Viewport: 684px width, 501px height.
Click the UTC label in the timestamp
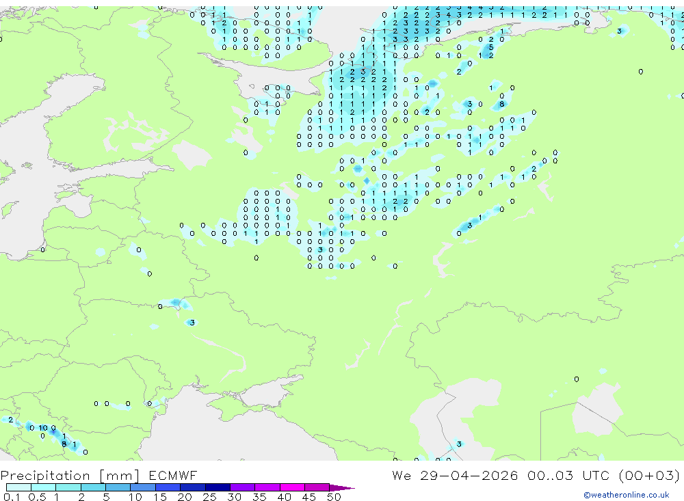[596, 475]
